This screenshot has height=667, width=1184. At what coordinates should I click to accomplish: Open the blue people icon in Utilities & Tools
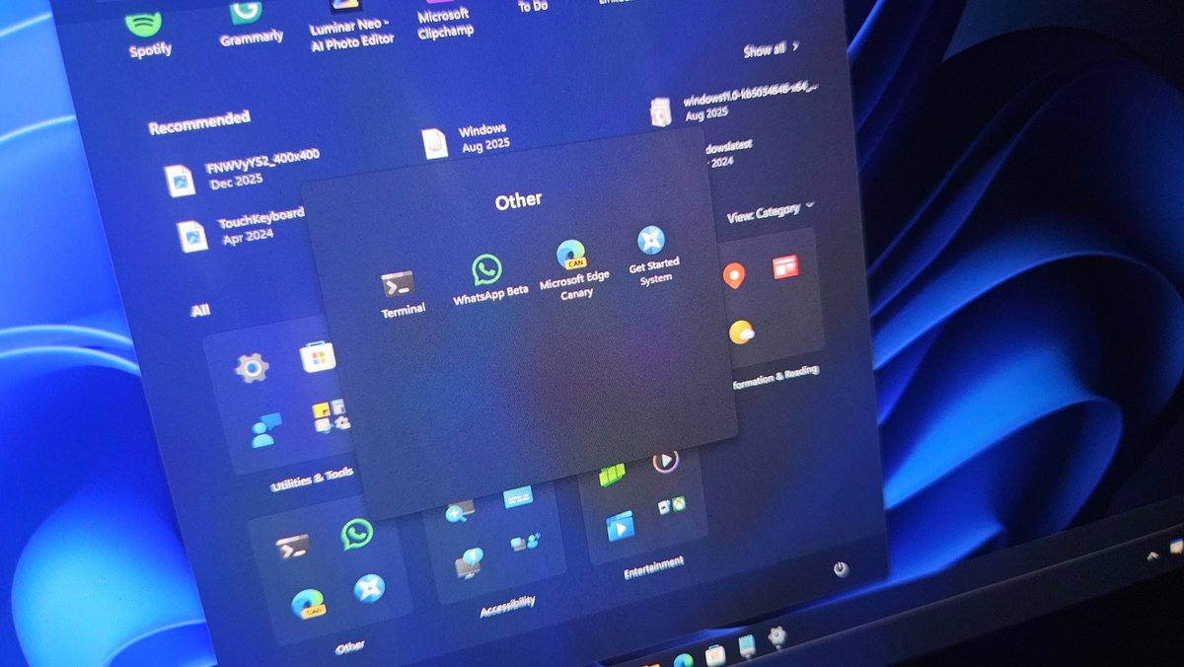(265, 430)
